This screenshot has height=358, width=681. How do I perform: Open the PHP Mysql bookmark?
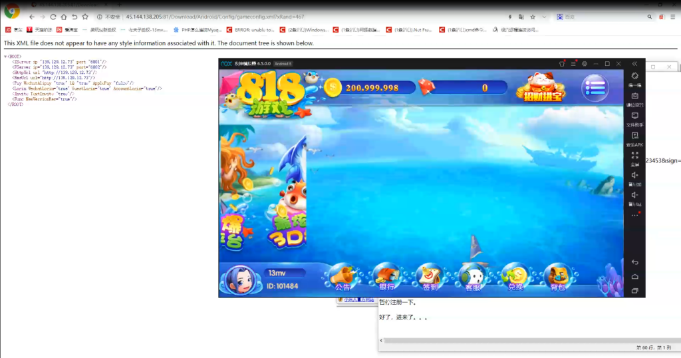point(198,30)
